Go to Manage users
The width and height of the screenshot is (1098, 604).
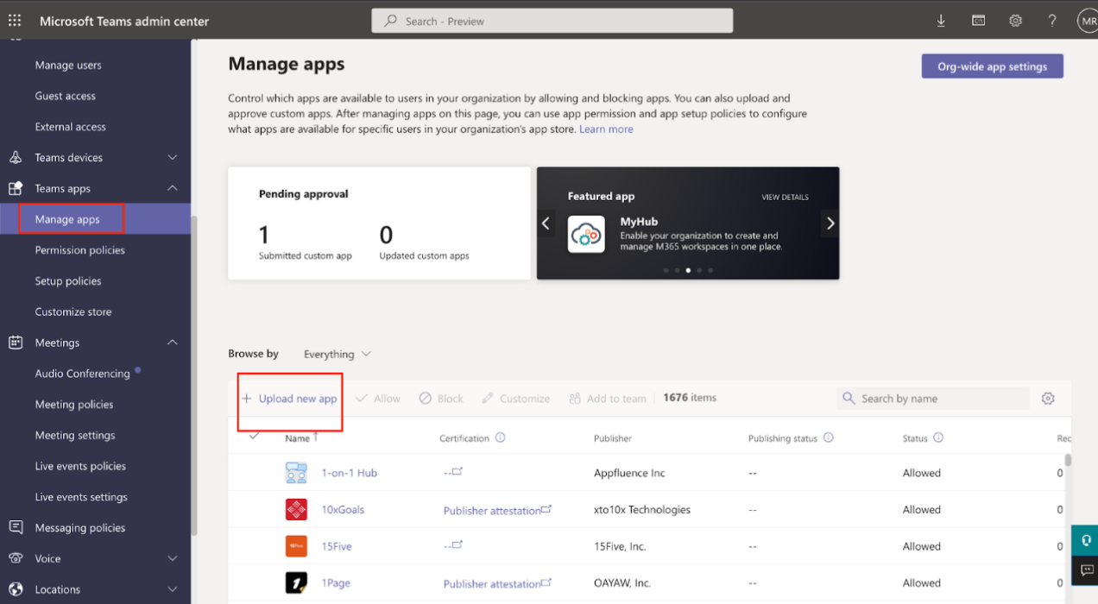68,65
